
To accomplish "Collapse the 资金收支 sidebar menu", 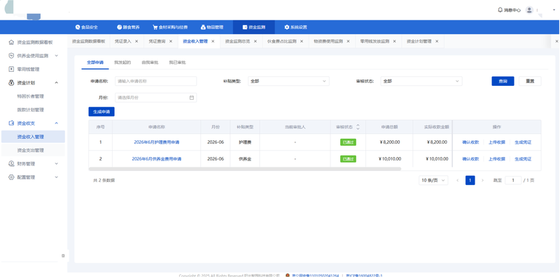I will [x=56, y=123].
